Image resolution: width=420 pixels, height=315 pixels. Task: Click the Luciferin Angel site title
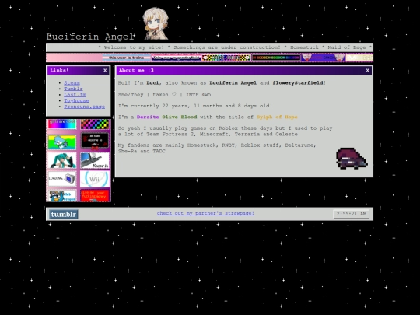click(90, 37)
